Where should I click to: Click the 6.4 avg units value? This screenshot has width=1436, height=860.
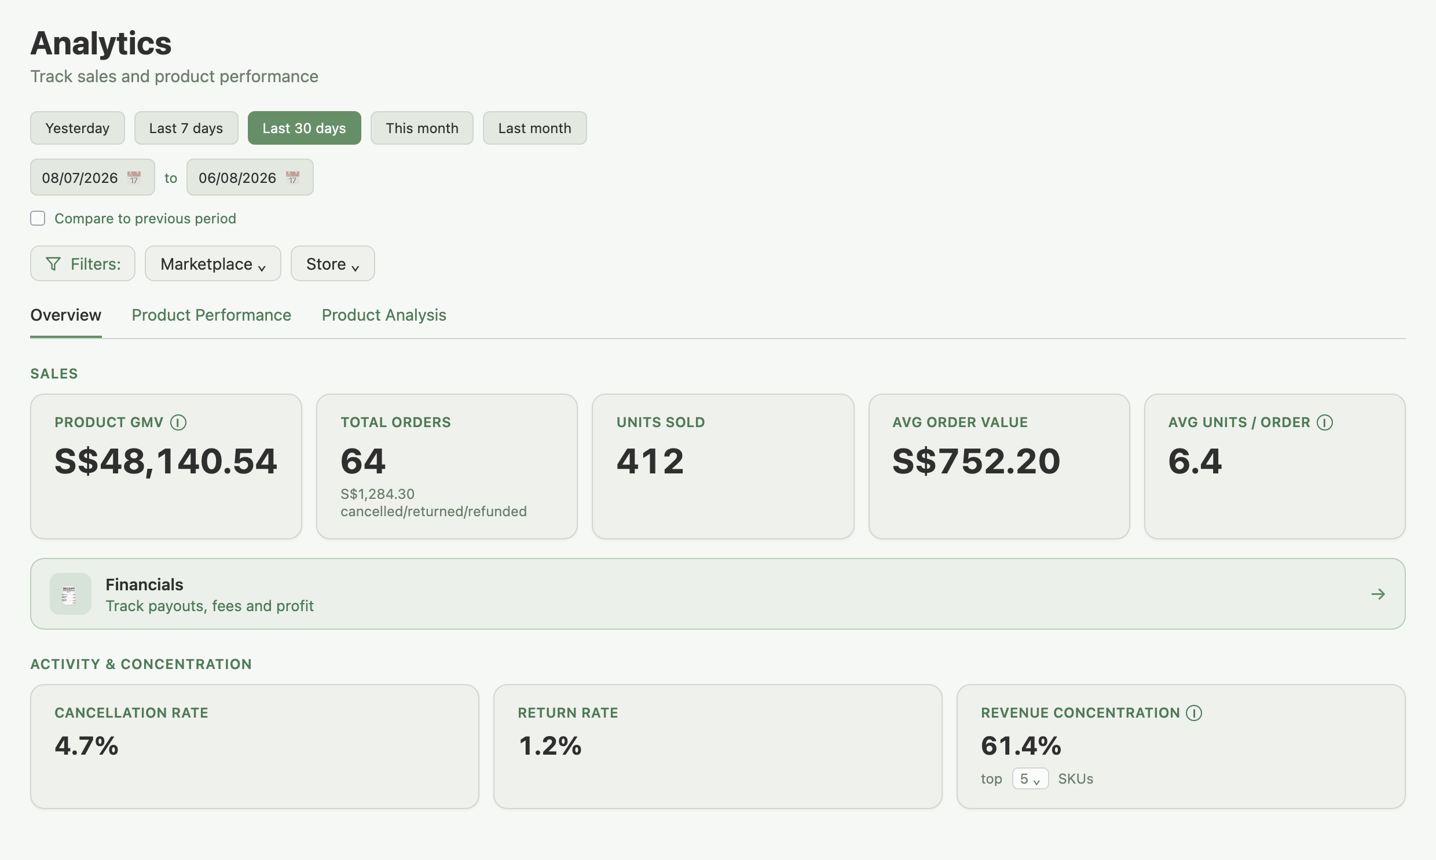(x=1195, y=461)
